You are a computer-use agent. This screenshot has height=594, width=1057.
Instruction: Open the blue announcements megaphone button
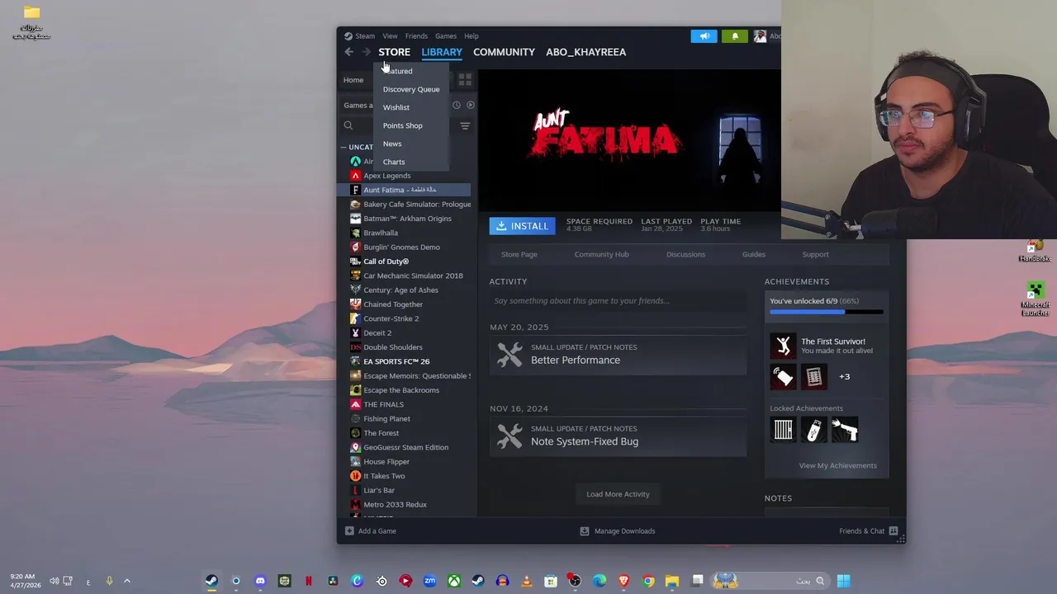[704, 35]
